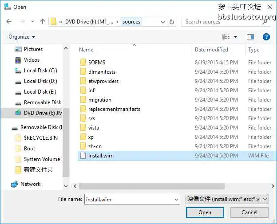Open the $OEM$ folder
277x224 pixels.
click(x=96, y=63)
